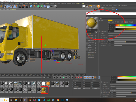Toggle the X axis lock
Image resolution: width=136 pixels, height=102 pixels.
click(6, 6)
